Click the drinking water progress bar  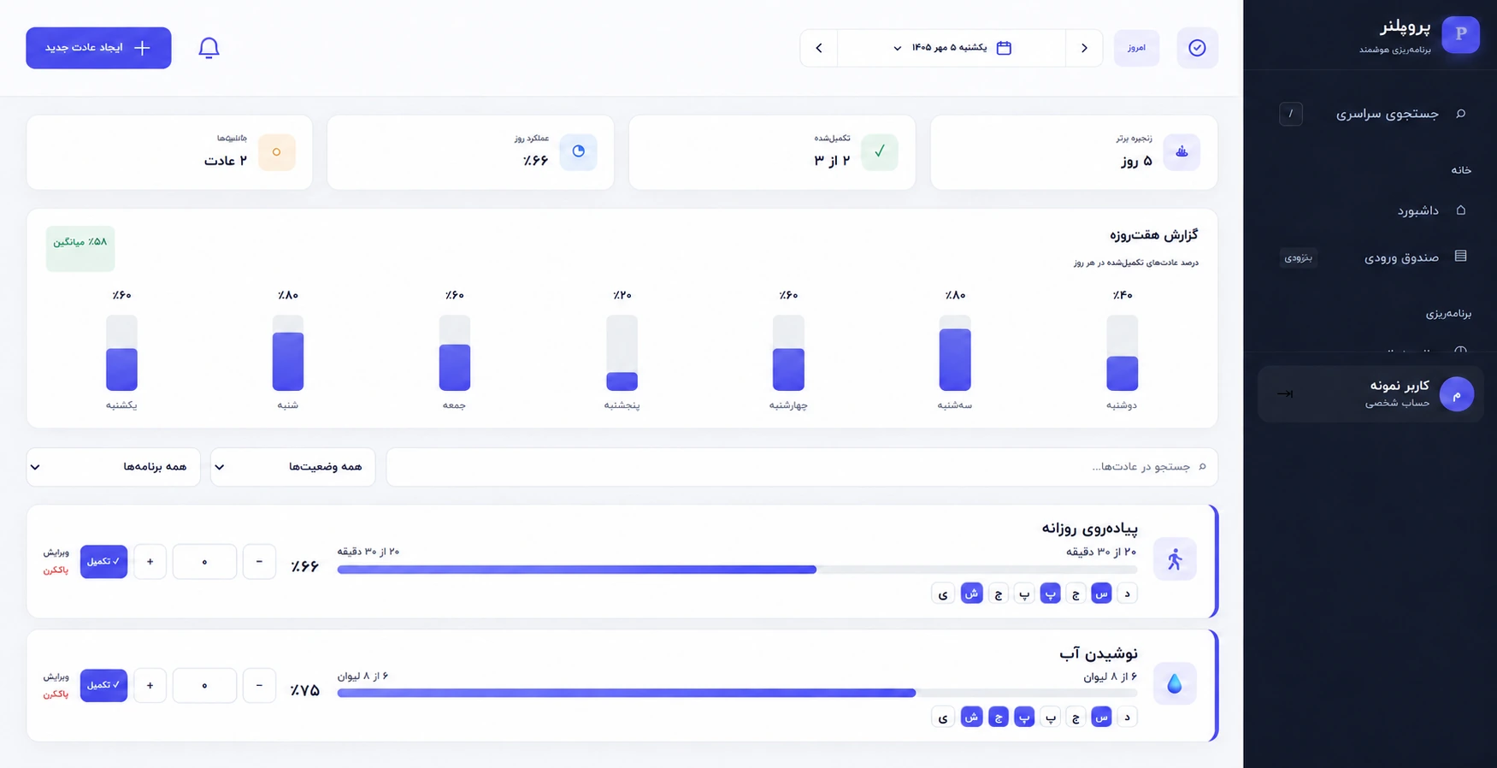pos(737,693)
